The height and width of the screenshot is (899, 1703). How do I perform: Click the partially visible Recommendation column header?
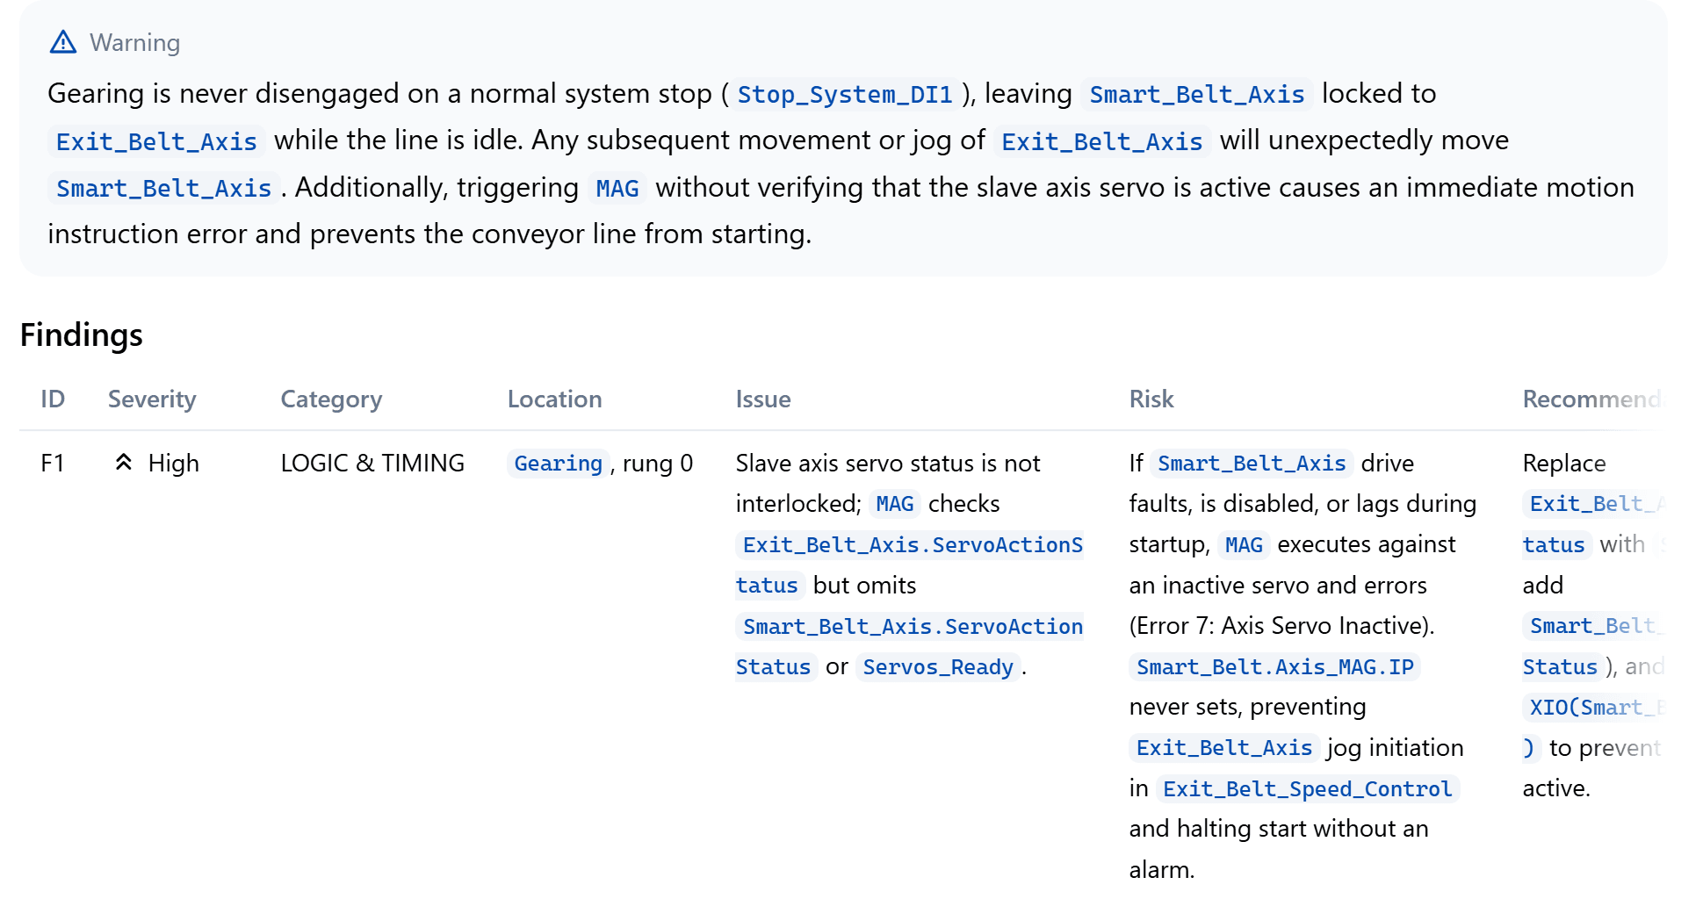(1591, 399)
